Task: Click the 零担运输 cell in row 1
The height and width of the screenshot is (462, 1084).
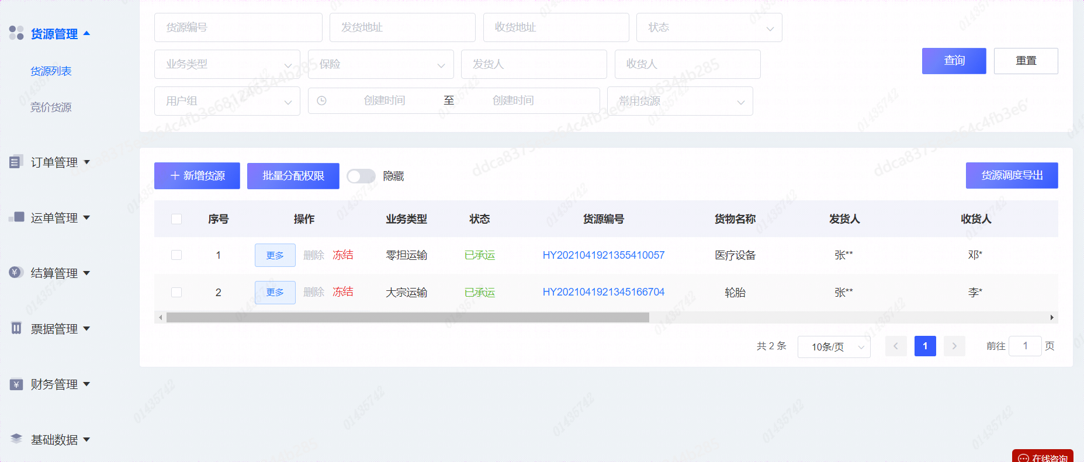Action: (407, 255)
